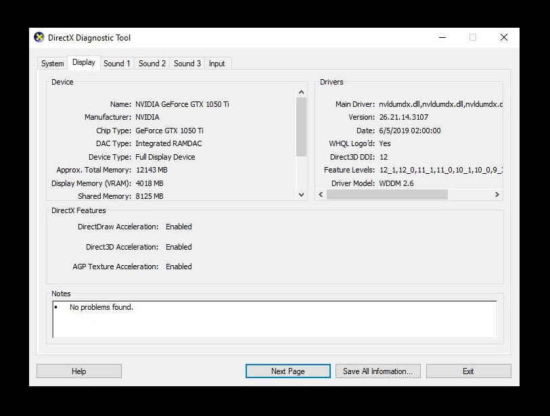Go to the Sound 3 tab
Image resolution: width=550 pixels, height=416 pixels.
187,64
